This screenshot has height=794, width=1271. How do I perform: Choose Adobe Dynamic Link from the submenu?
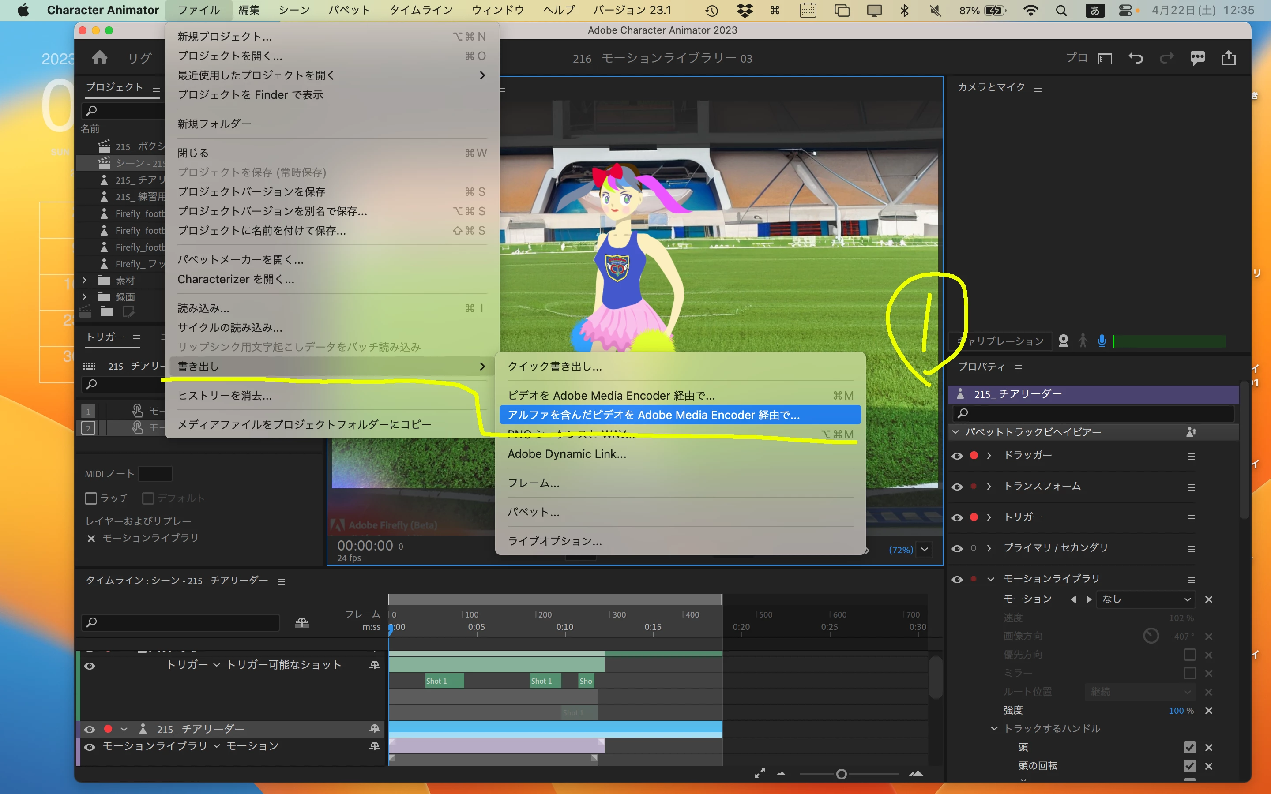[x=567, y=454]
